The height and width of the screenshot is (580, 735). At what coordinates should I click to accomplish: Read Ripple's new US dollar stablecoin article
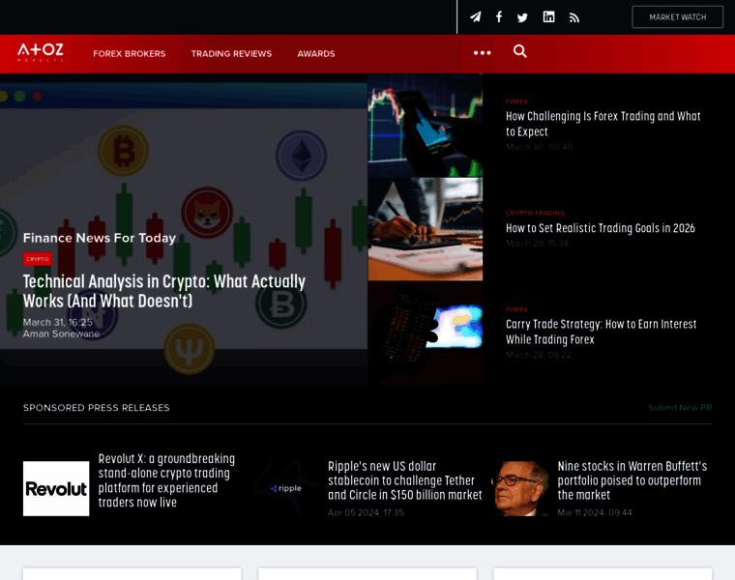(404, 480)
